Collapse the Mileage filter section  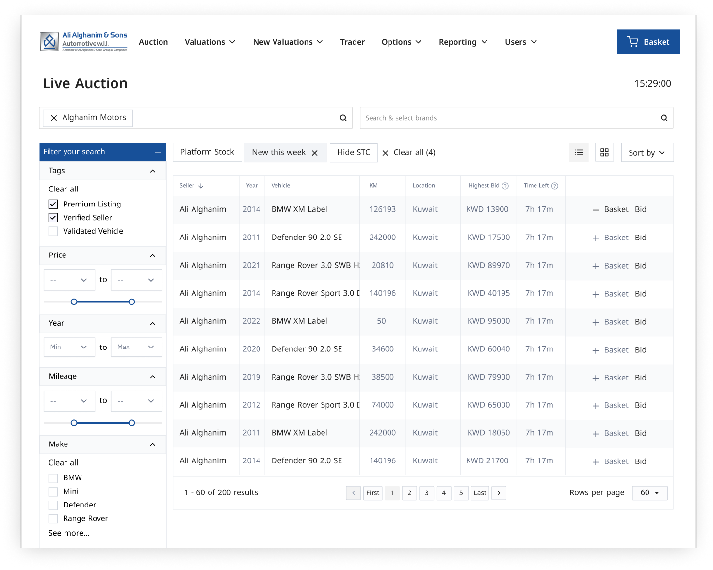coord(153,377)
